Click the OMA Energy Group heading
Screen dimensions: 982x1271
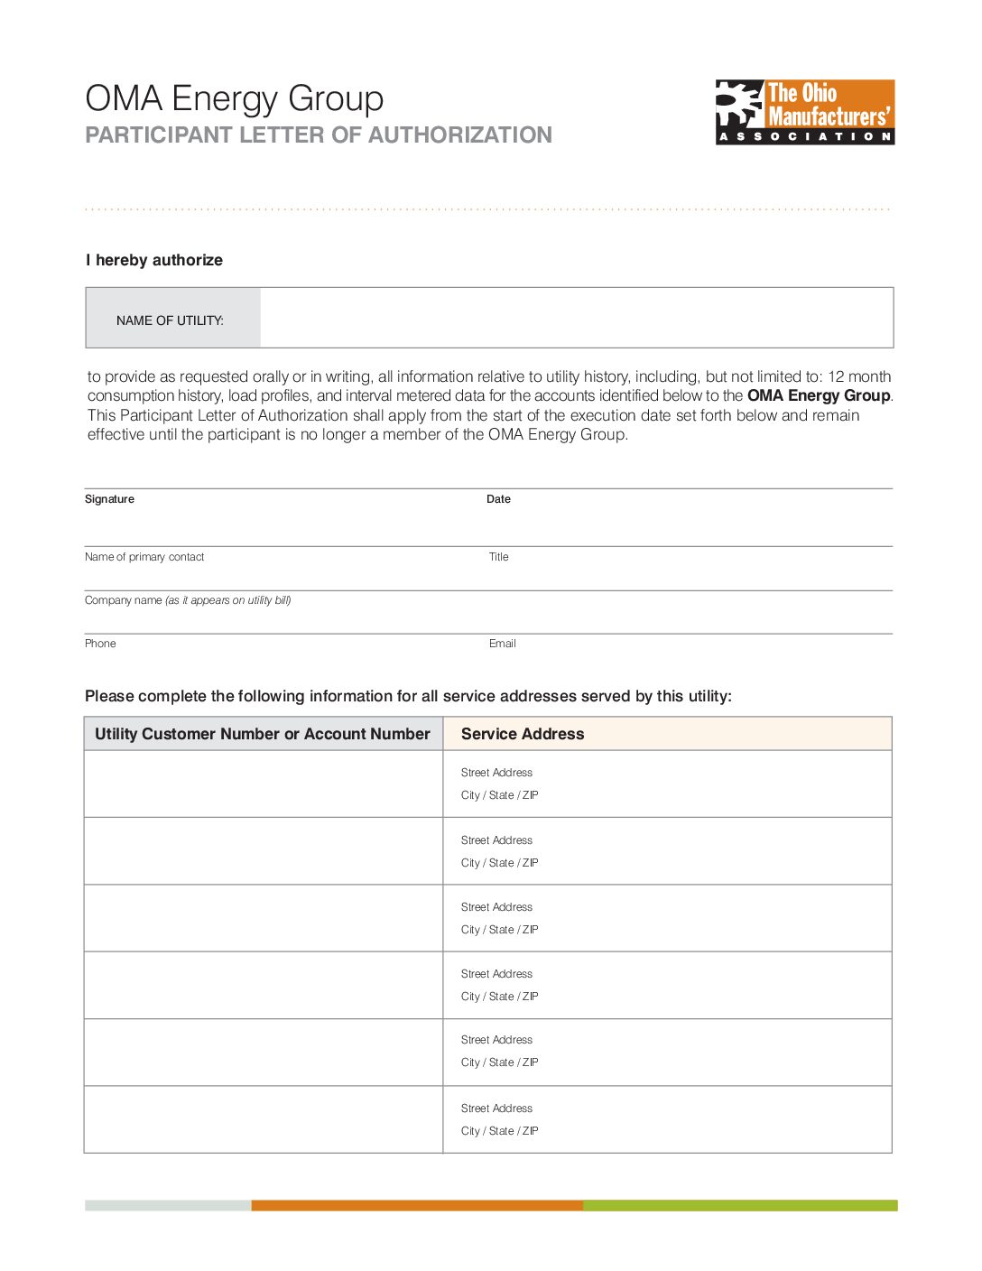tap(235, 98)
